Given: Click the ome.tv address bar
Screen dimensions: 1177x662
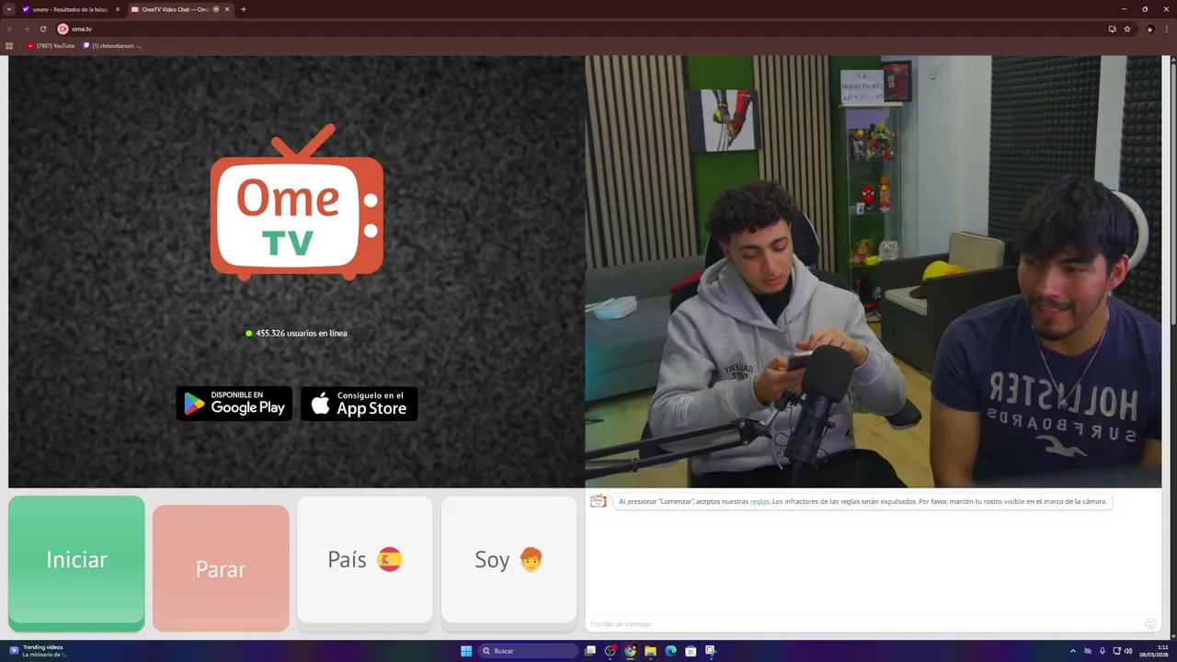Looking at the screenshot, I should pyautogui.click(x=588, y=29).
